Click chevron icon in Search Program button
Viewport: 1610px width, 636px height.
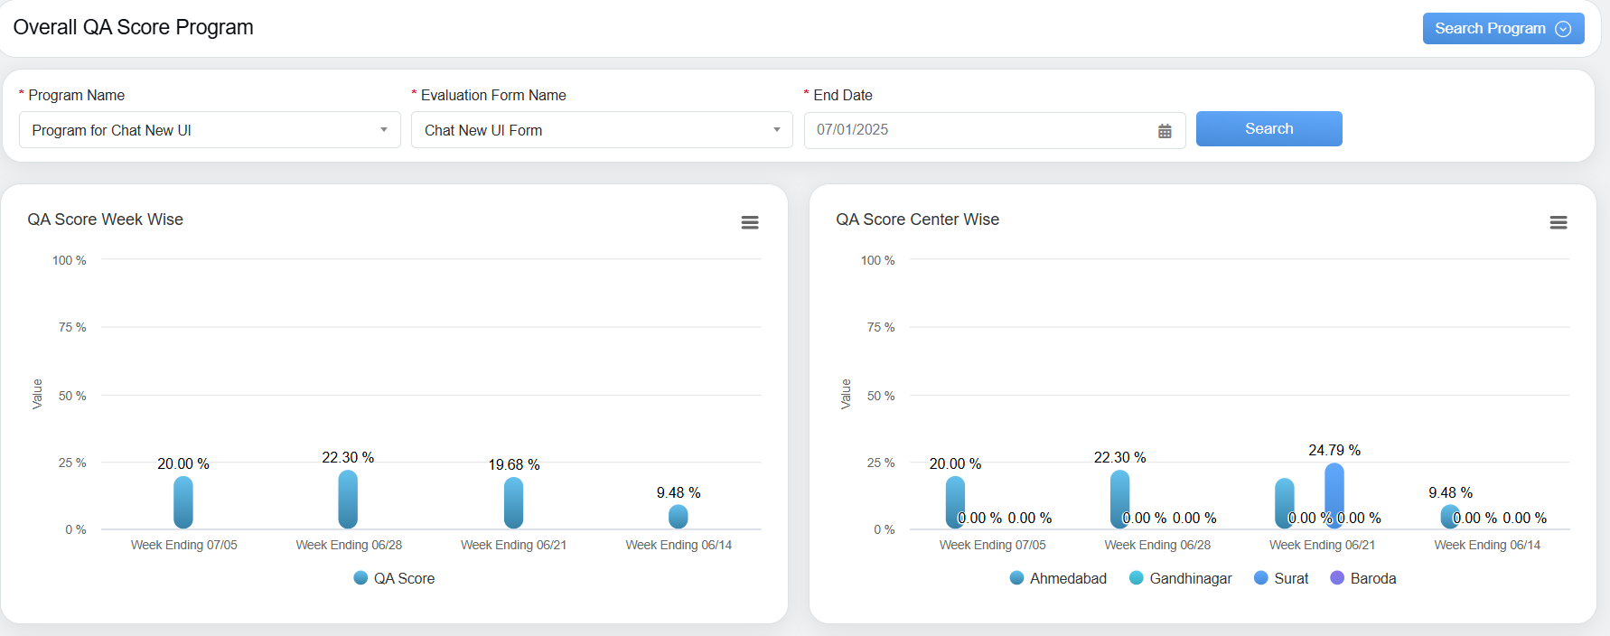click(x=1563, y=29)
